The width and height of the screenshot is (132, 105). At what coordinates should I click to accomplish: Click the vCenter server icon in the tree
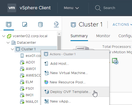tap(9, 36)
